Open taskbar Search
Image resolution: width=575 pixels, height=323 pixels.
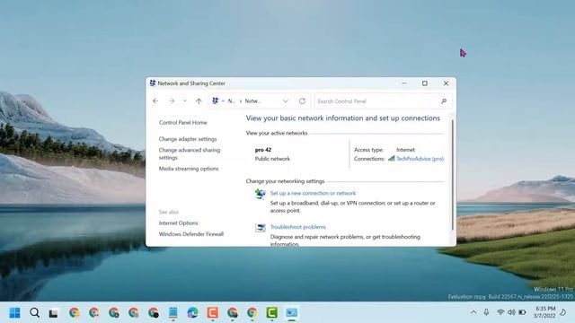[34, 313]
